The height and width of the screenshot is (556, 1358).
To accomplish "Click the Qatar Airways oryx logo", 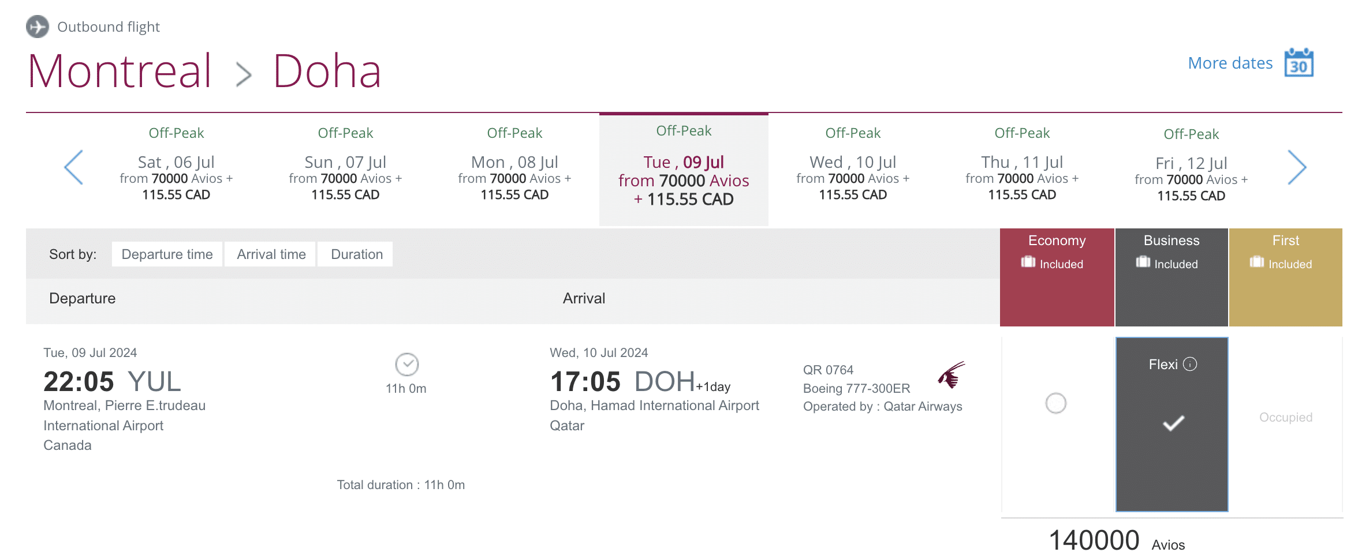I will 951,374.
